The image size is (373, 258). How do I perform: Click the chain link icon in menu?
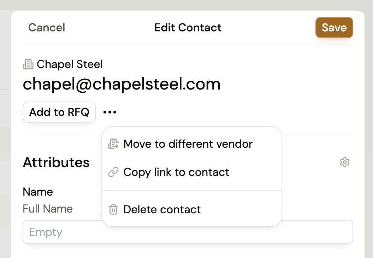(113, 172)
